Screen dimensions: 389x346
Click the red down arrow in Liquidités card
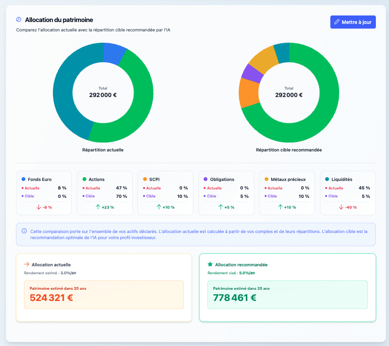(x=341, y=207)
